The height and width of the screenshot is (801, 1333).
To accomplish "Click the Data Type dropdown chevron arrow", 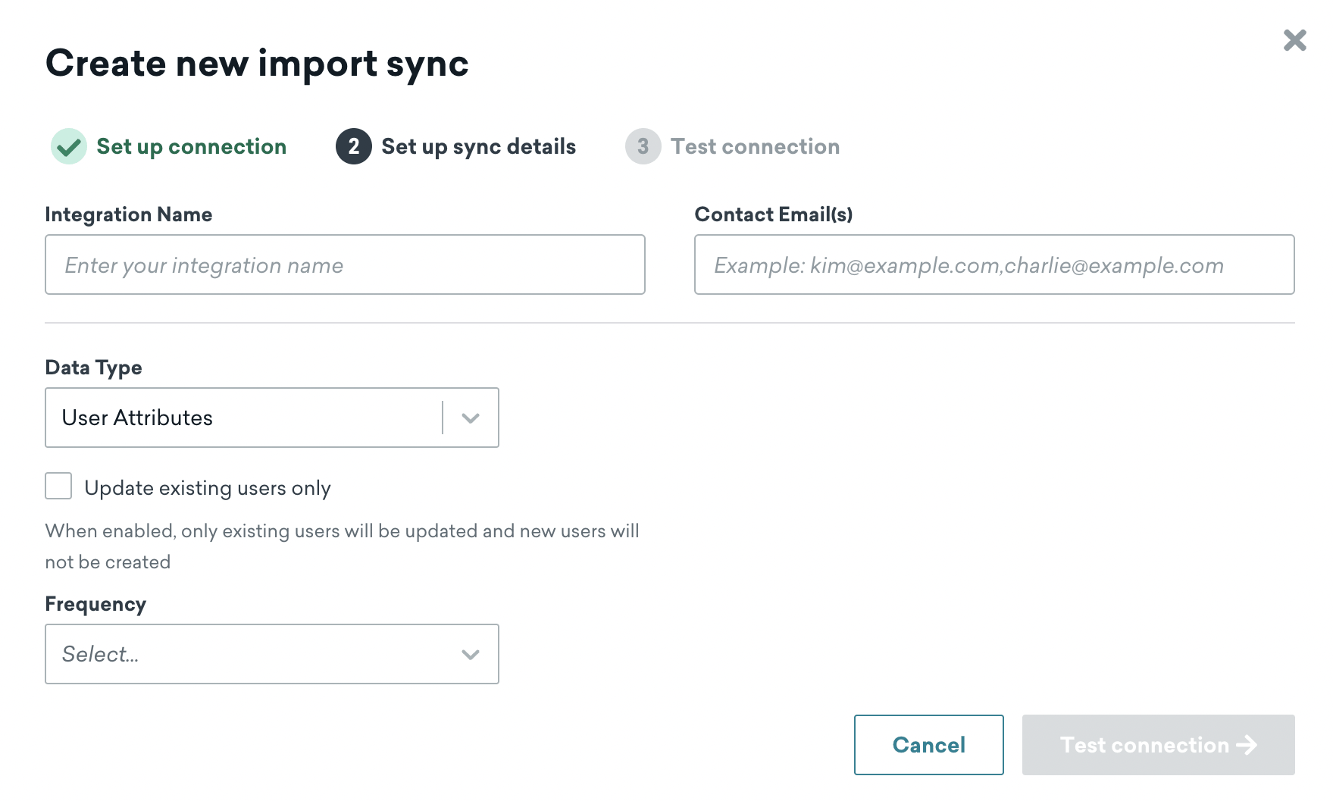I will pos(471,418).
